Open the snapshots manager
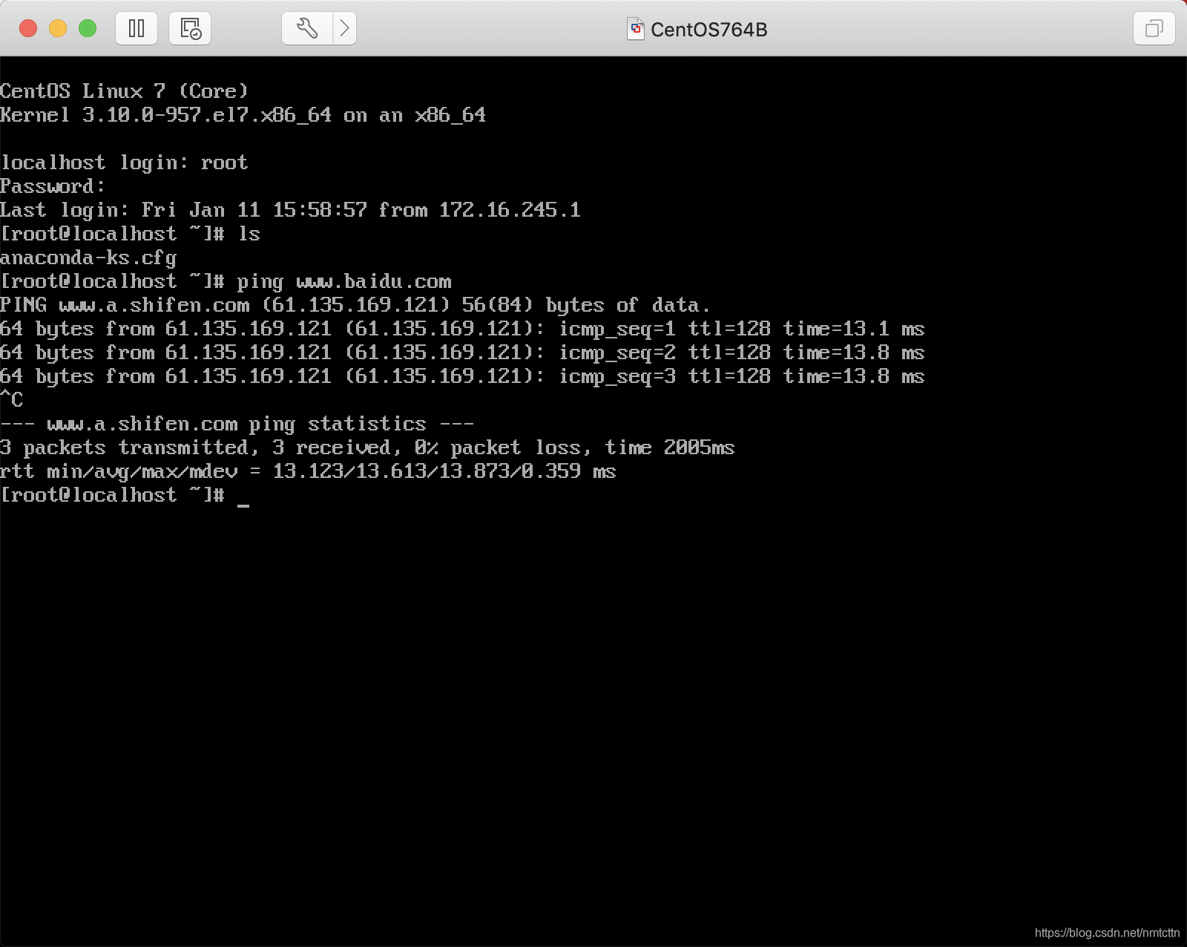Screen dimensions: 1187x947 (x=190, y=29)
